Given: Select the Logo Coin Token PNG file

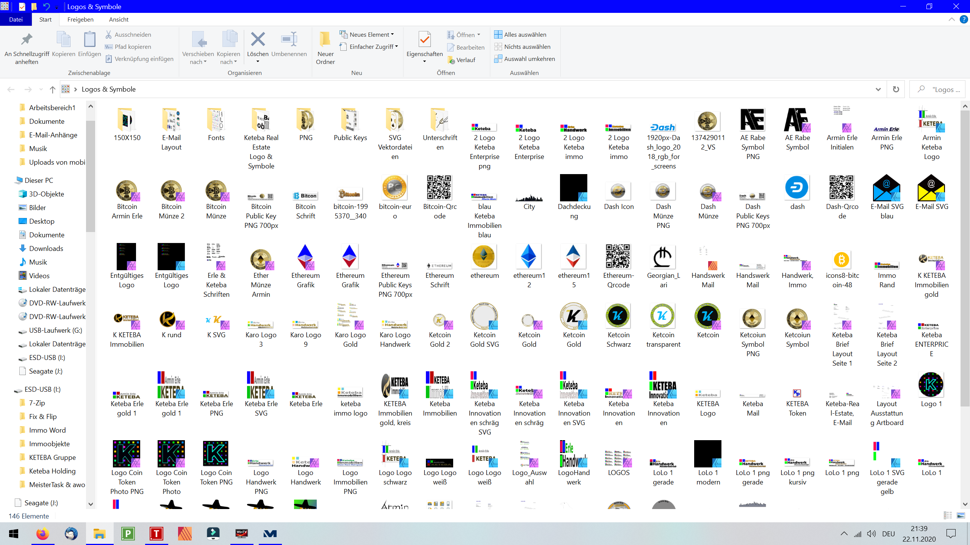Looking at the screenshot, I should 216,463.
